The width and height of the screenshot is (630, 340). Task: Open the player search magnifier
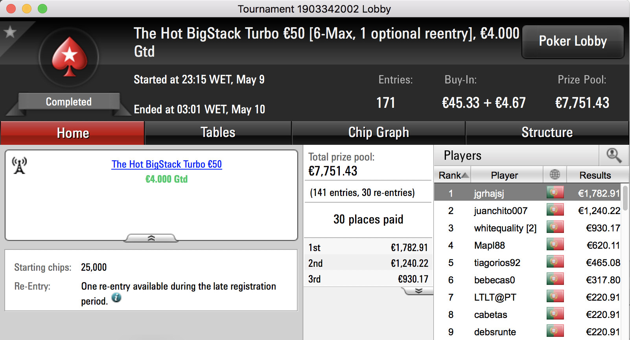(614, 155)
